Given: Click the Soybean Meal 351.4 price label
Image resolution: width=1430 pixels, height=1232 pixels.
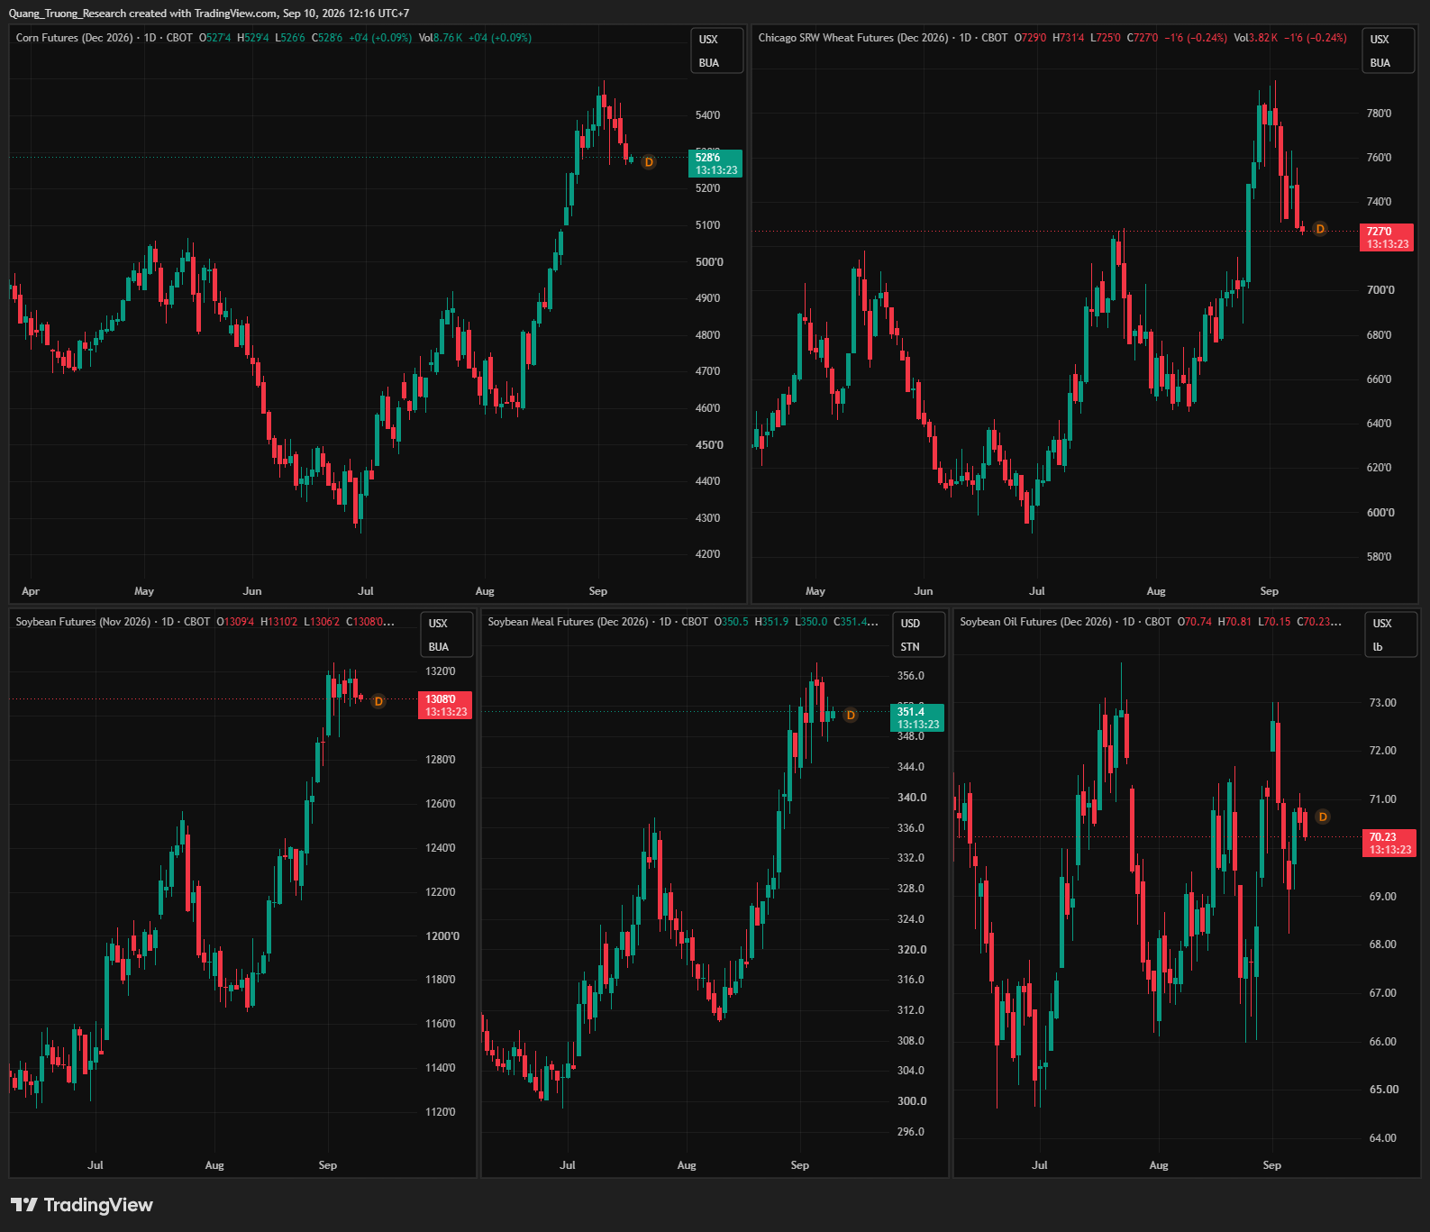Looking at the screenshot, I should [x=917, y=717].
